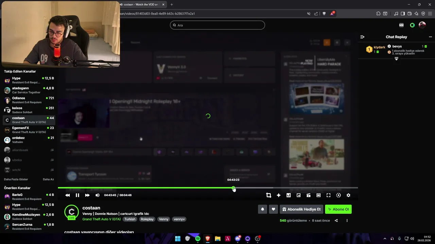
Task: Open Hype channel in followed channels list
Action: point(29,80)
